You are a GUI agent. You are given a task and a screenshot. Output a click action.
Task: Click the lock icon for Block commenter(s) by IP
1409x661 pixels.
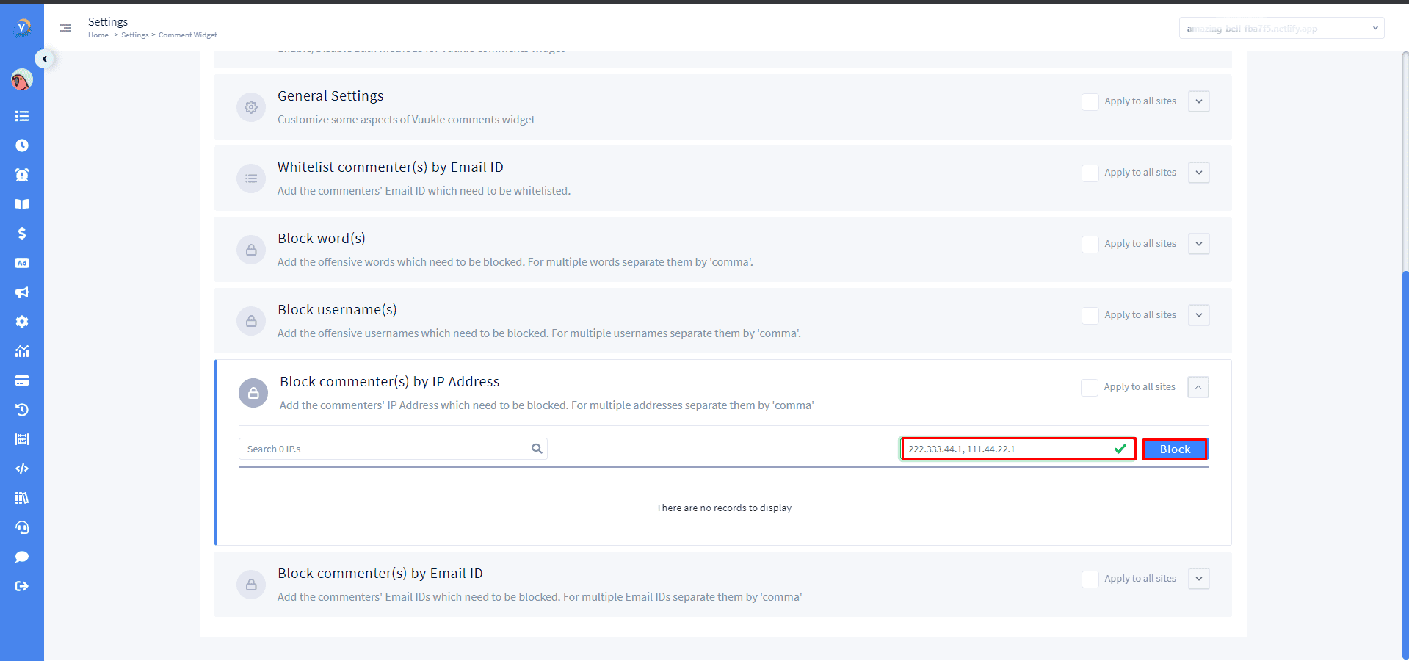tap(253, 393)
